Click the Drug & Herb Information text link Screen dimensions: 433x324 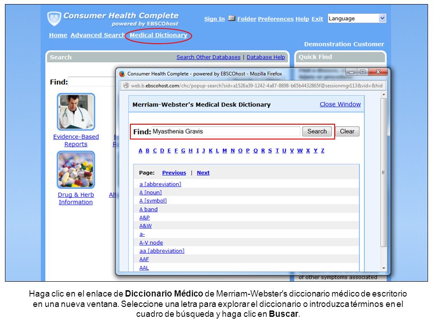click(x=76, y=198)
